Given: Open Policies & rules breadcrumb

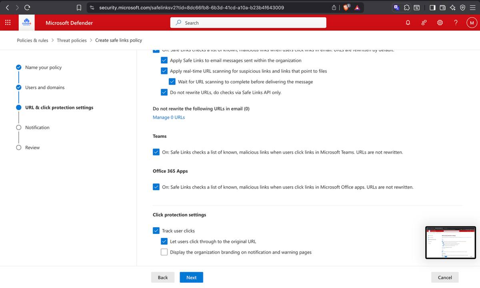Looking at the screenshot, I should click(32, 40).
